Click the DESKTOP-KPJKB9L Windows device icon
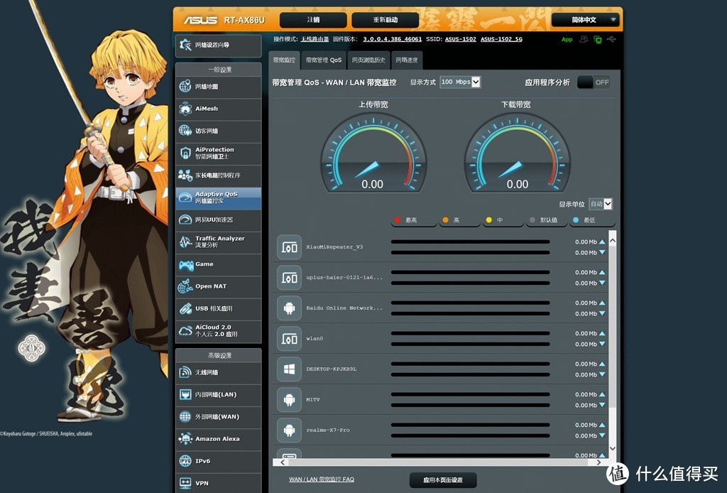 [x=290, y=369]
